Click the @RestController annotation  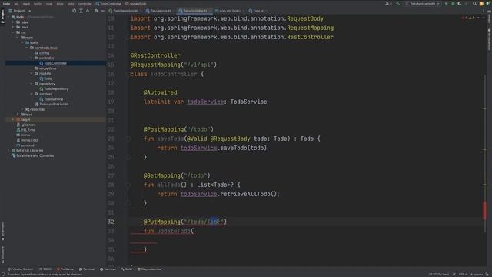click(x=155, y=55)
